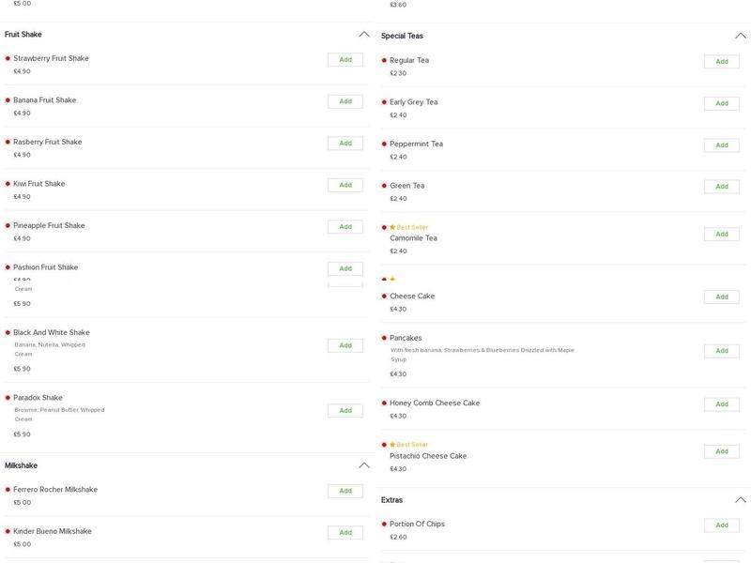Add Kinder Bueno Milkshake to the order
751x563 pixels.
(345, 533)
